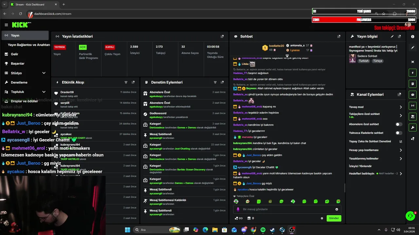Click username Draxler09 in Etkinlik Akışı
This screenshot has width=419, height=235.
coord(67,92)
